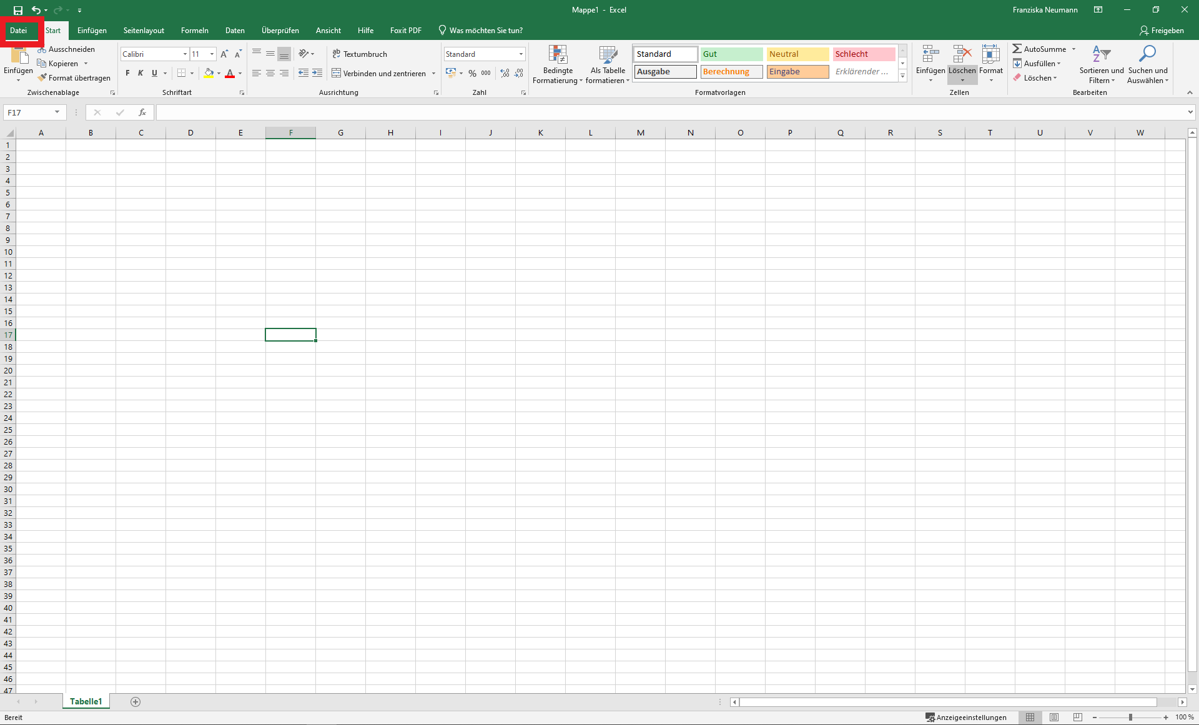Screen dimensions: 1199x725
Task: Apply AutoSumme to the selection
Action: 1042,48
